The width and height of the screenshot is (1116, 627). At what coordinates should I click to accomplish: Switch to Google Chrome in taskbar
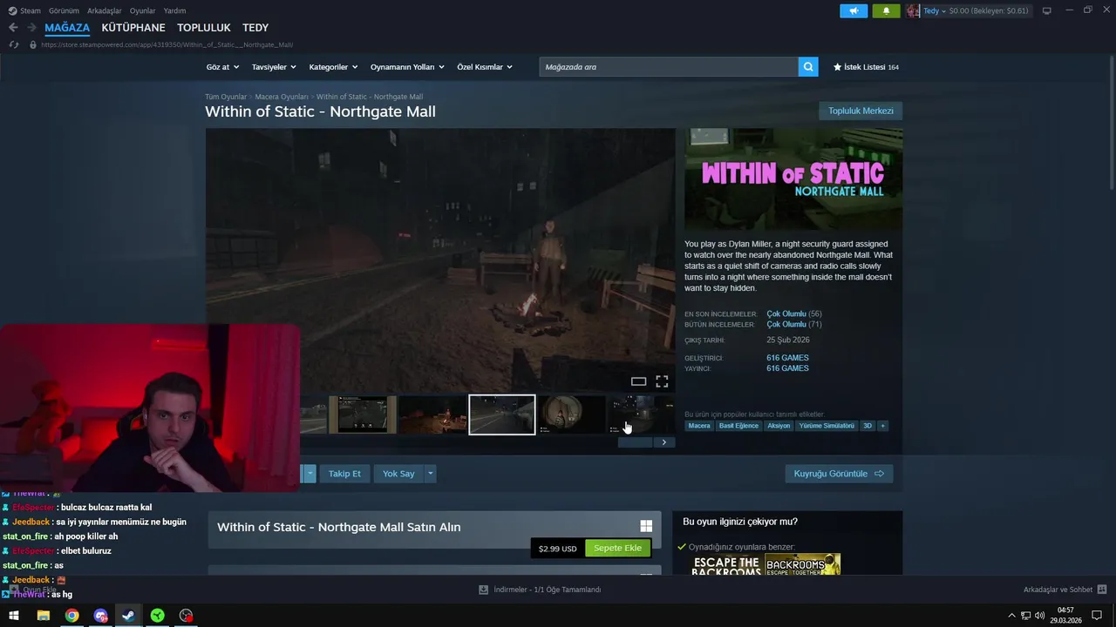[x=71, y=616]
